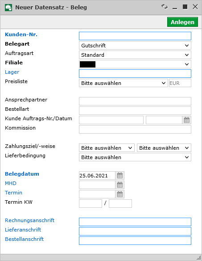Click the Kommission label
The image size is (202, 261).
click(20, 128)
